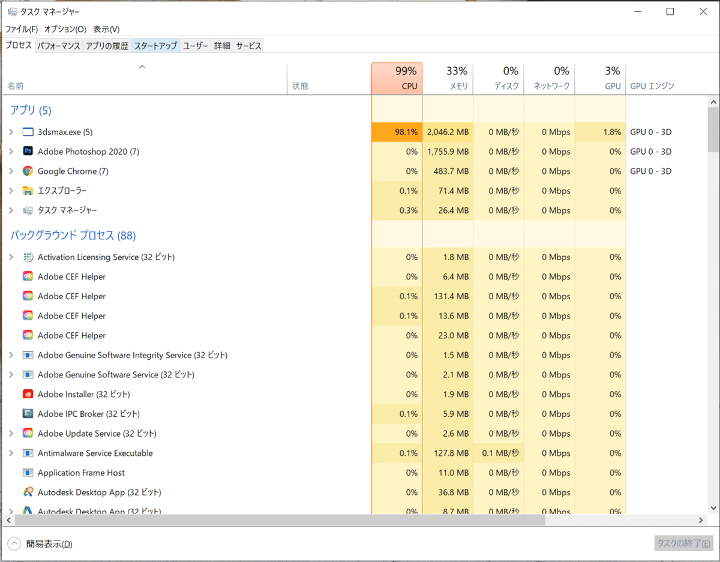Screen dimensions: 720x562
Task: Switch to the パフォーマンス tab
Action: tap(58, 46)
